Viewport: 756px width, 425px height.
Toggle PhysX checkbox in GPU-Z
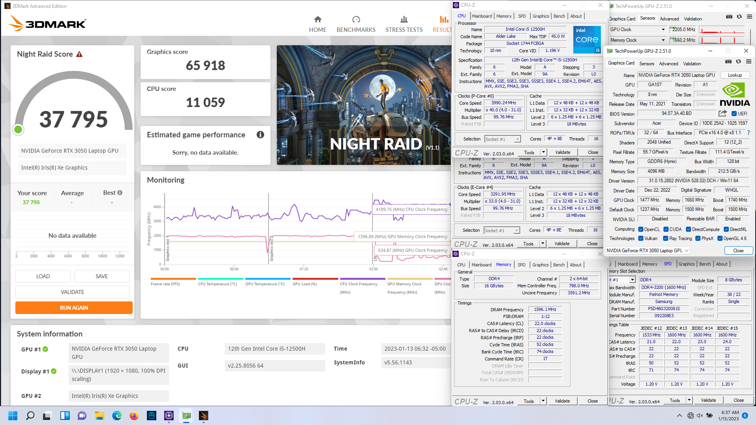698,238
